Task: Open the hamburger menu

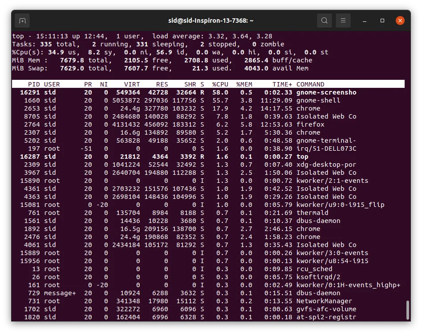Action: 343,21
